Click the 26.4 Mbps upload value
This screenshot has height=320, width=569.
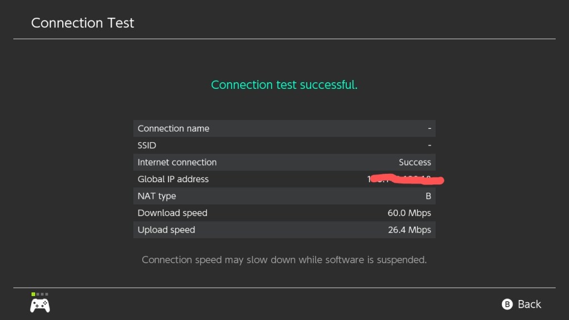pyautogui.click(x=409, y=230)
